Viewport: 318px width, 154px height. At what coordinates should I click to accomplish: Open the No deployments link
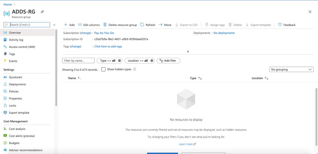(224, 33)
